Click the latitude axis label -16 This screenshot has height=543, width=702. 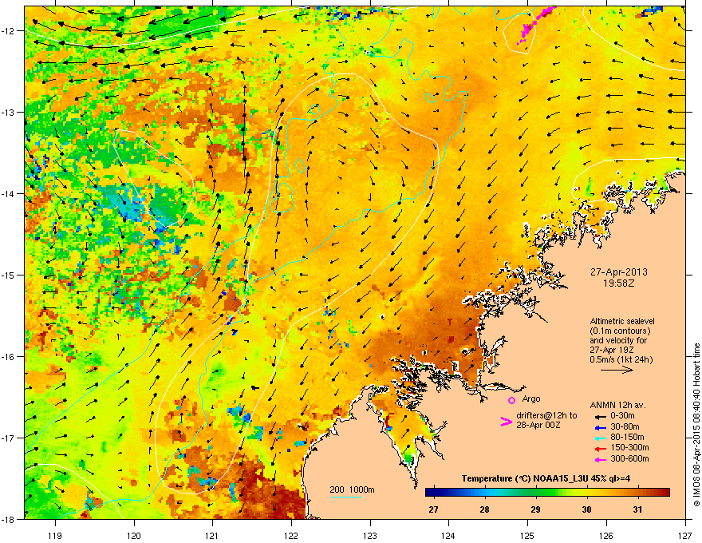(x=8, y=356)
